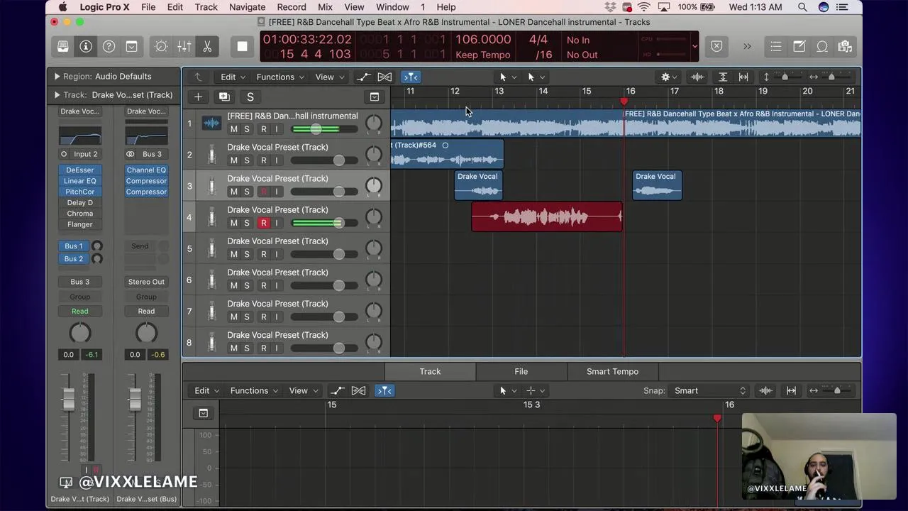The image size is (908, 511).
Task: Open the List Editors button
Action: point(776,46)
